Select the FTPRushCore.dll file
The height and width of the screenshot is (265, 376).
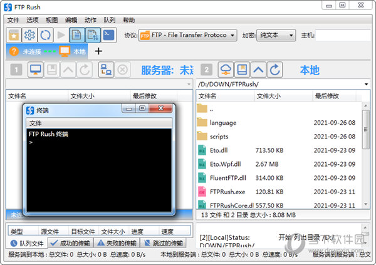click(x=279, y=205)
